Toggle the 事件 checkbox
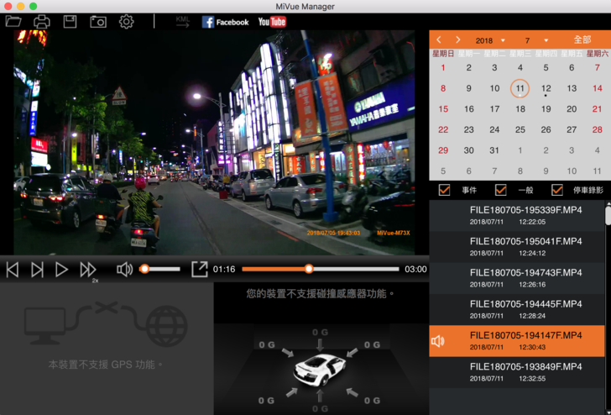The height and width of the screenshot is (415, 611). point(445,190)
